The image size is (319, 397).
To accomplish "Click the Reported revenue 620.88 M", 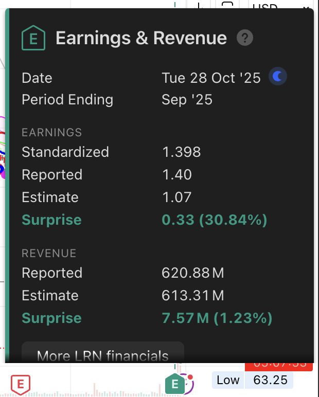I will (x=193, y=273).
